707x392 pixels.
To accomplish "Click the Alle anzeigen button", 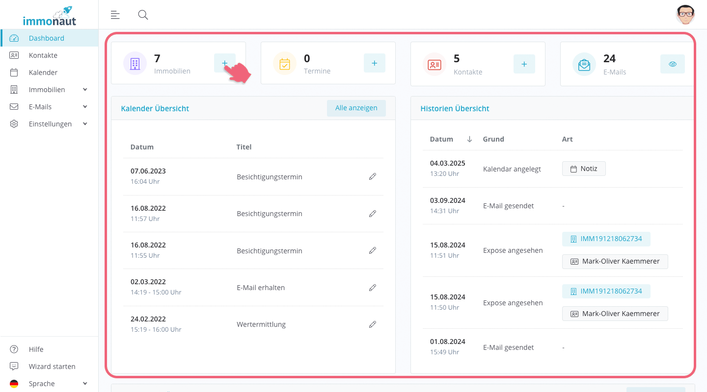I will (356, 108).
